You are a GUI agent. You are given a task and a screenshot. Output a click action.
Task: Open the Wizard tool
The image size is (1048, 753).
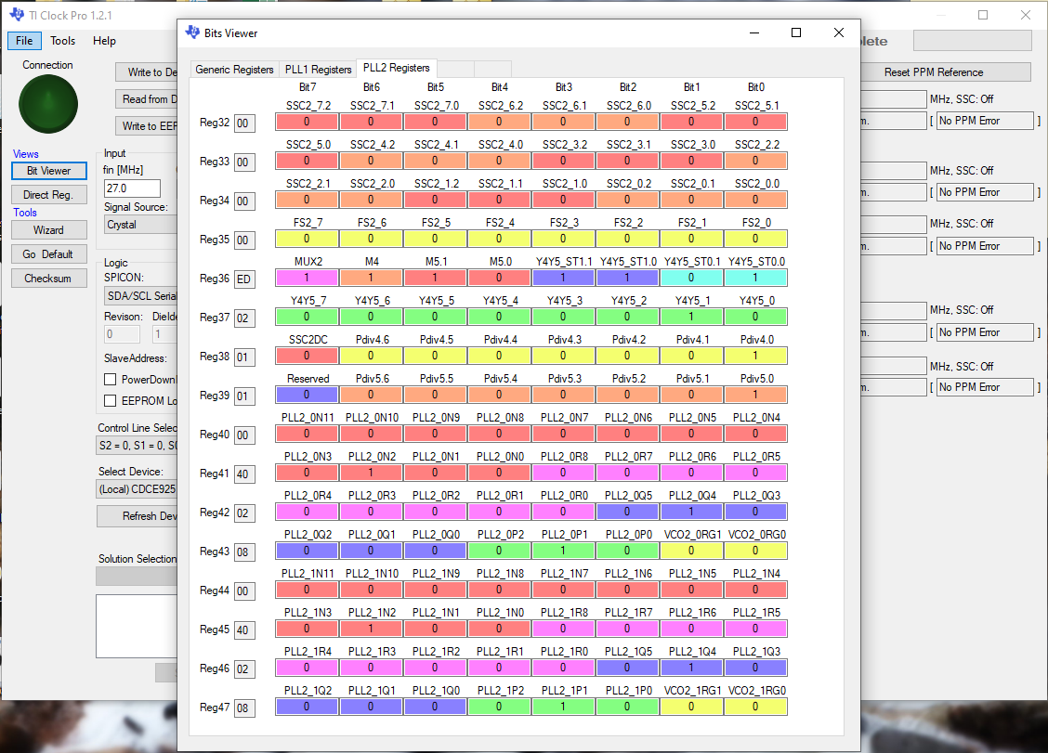tap(49, 230)
